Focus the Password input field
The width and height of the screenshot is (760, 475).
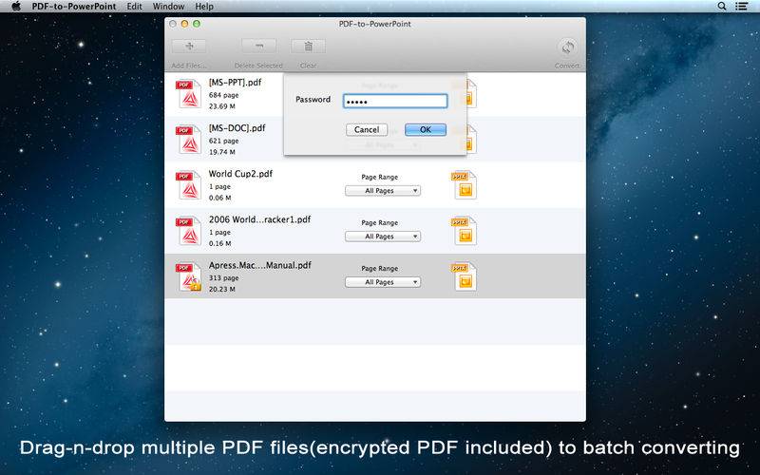point(395,101)
